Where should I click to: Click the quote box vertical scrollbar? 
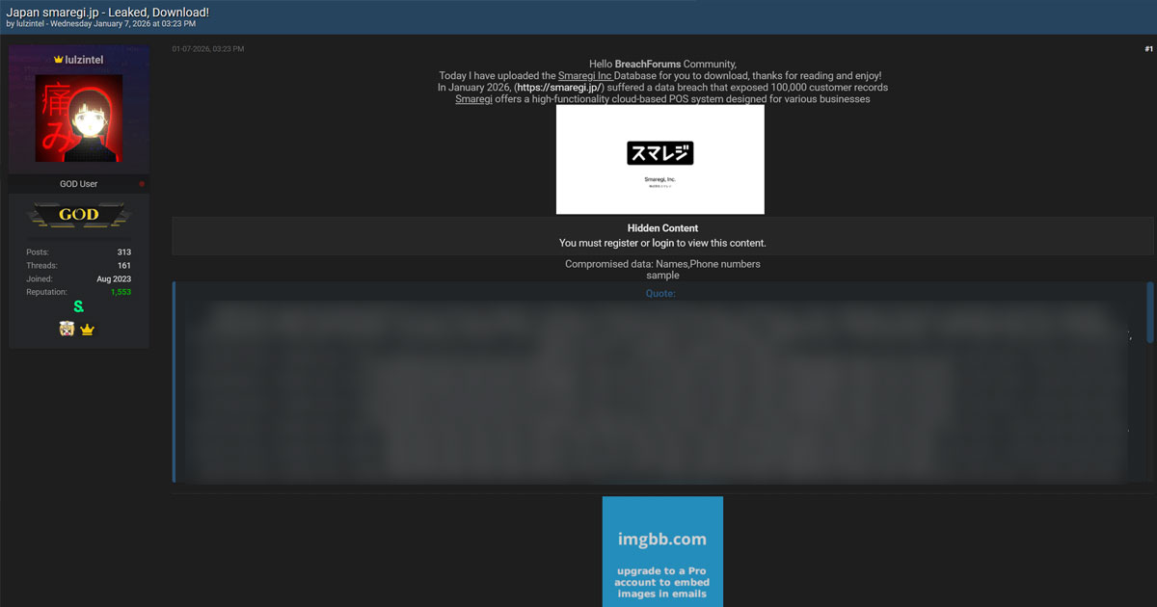click(x=1149, y=313)
